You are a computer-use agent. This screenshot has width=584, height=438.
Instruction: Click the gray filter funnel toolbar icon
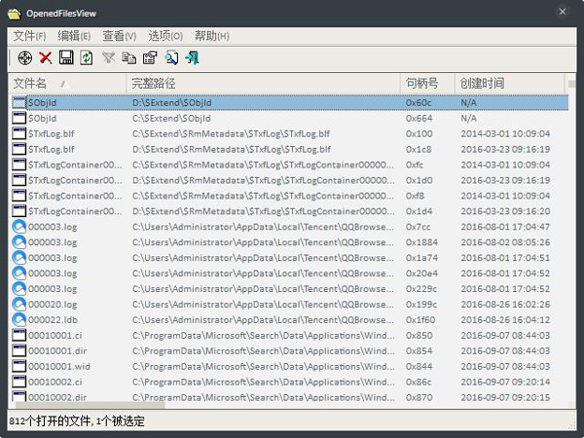[108, 57]
